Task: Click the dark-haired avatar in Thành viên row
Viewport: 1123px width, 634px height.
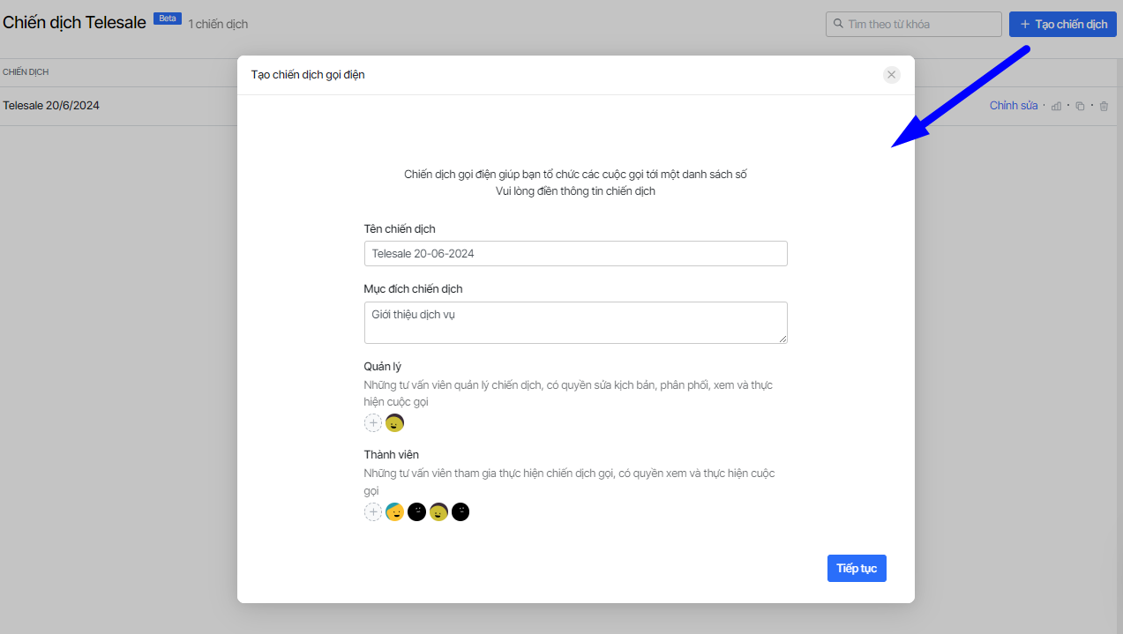Action: click(438, 512)
